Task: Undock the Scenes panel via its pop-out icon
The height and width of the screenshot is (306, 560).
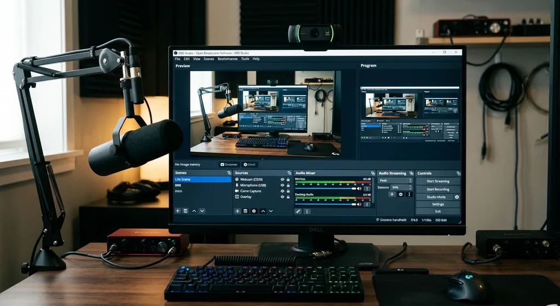Action: pyautogui.click(x=229, y=173)
